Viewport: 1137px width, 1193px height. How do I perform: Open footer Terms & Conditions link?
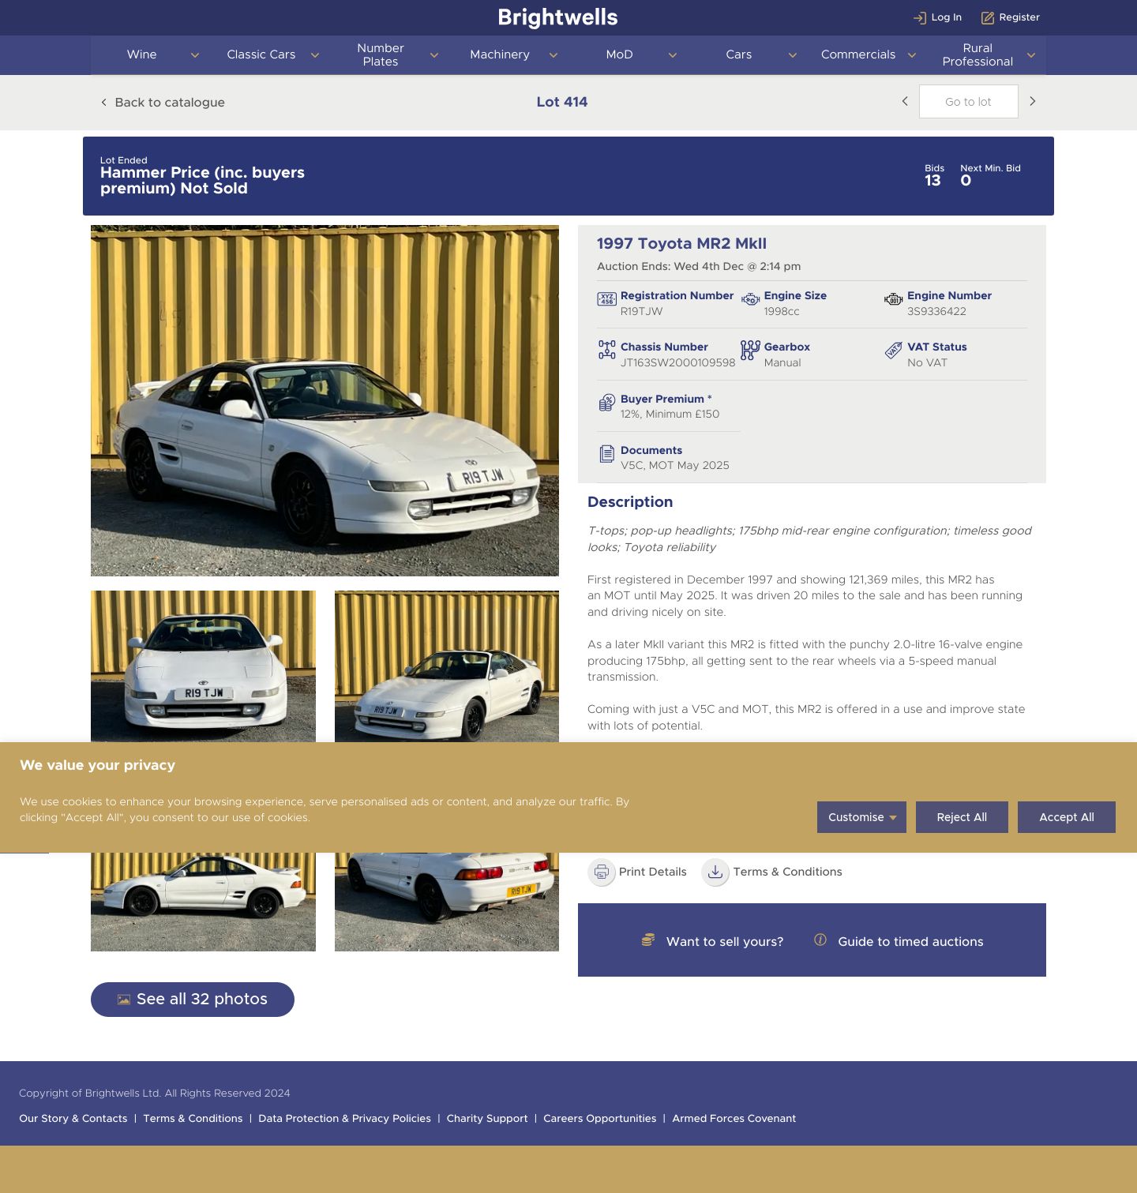[x=193, y=1118]
